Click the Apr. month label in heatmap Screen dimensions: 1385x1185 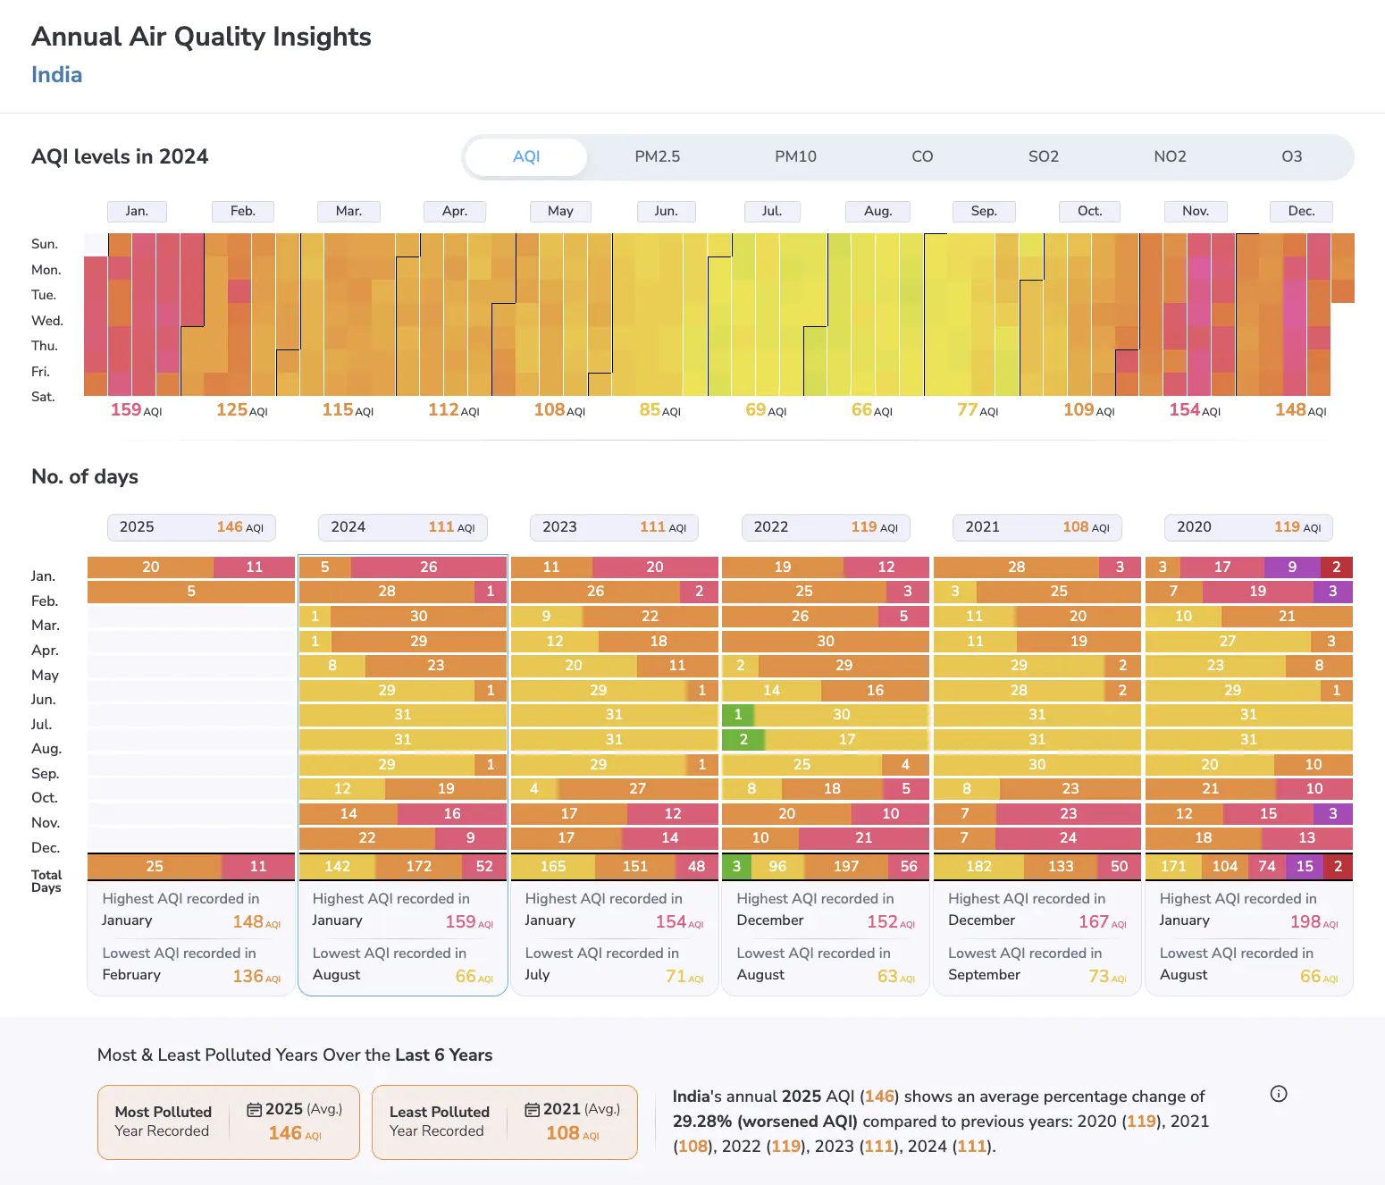(x=455, y=211)
